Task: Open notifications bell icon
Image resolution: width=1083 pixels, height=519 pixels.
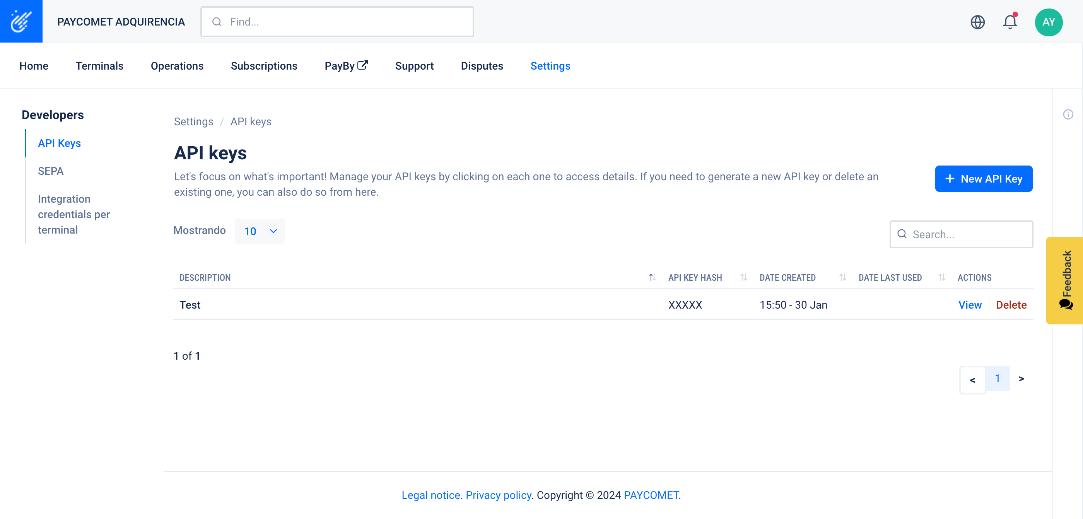Action: coord(1010,21)
